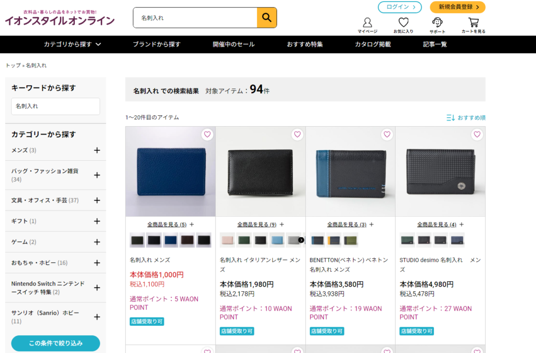Click the この条件で絞り込み filter button
The width and height of the screenshot is (536, 353).
point(55,343)
